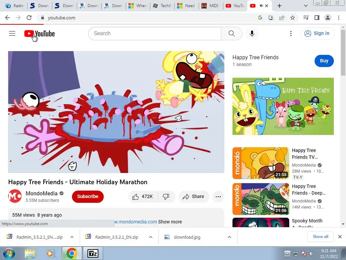This screenshot has width=346, height=260.
Task: Click the address bar URL youtube.com
Action: [61, 18]
